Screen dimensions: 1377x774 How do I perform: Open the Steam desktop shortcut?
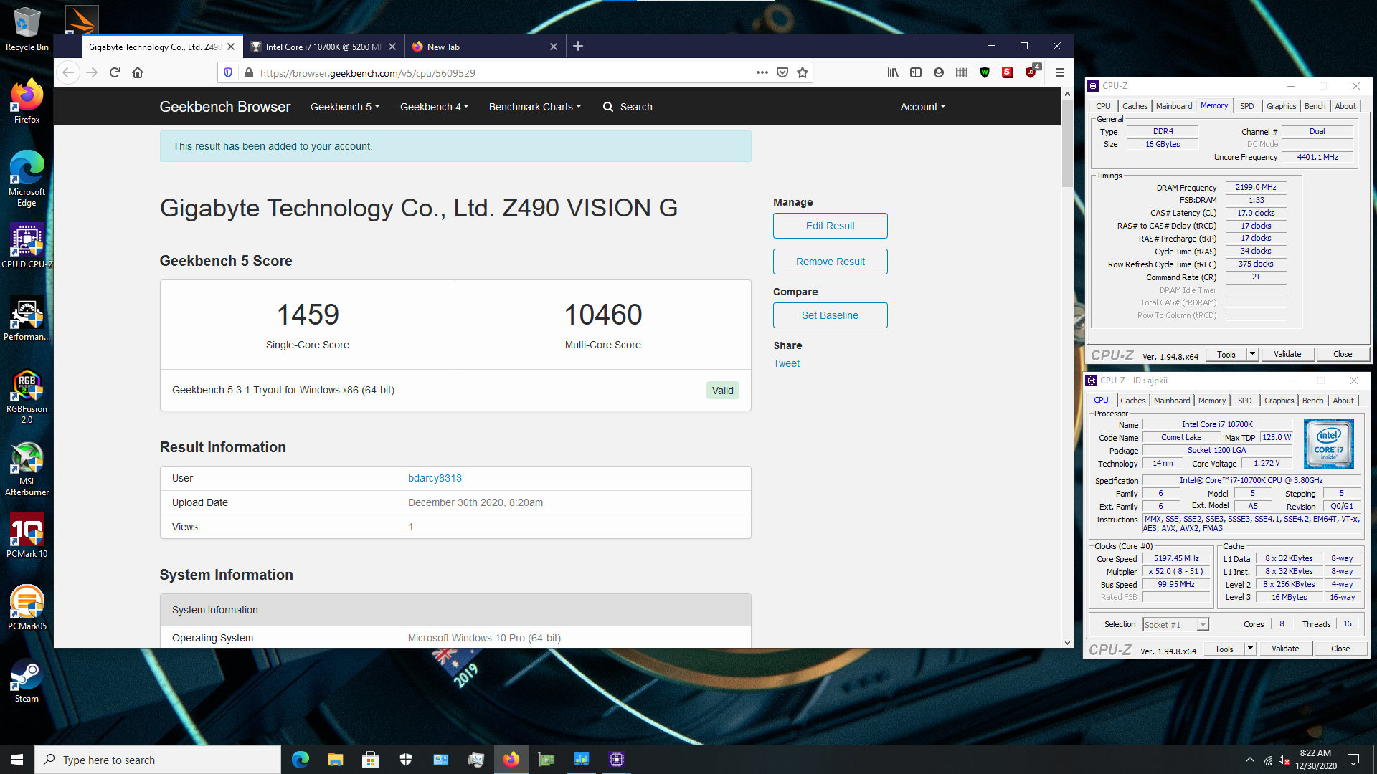(x=27, y=681)
